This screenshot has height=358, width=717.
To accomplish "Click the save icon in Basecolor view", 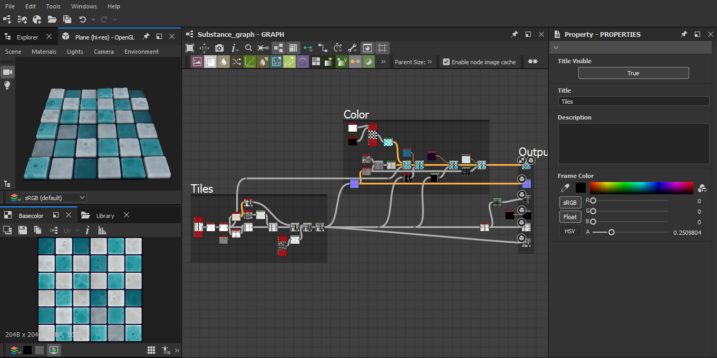I will click(22, 230).
